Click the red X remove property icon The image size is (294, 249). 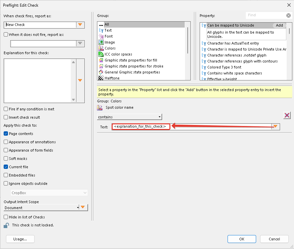point(287,115)
